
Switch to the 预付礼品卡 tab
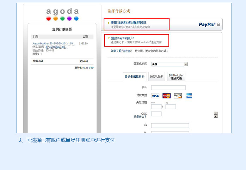pyautogui.click(x=156, y=77)
